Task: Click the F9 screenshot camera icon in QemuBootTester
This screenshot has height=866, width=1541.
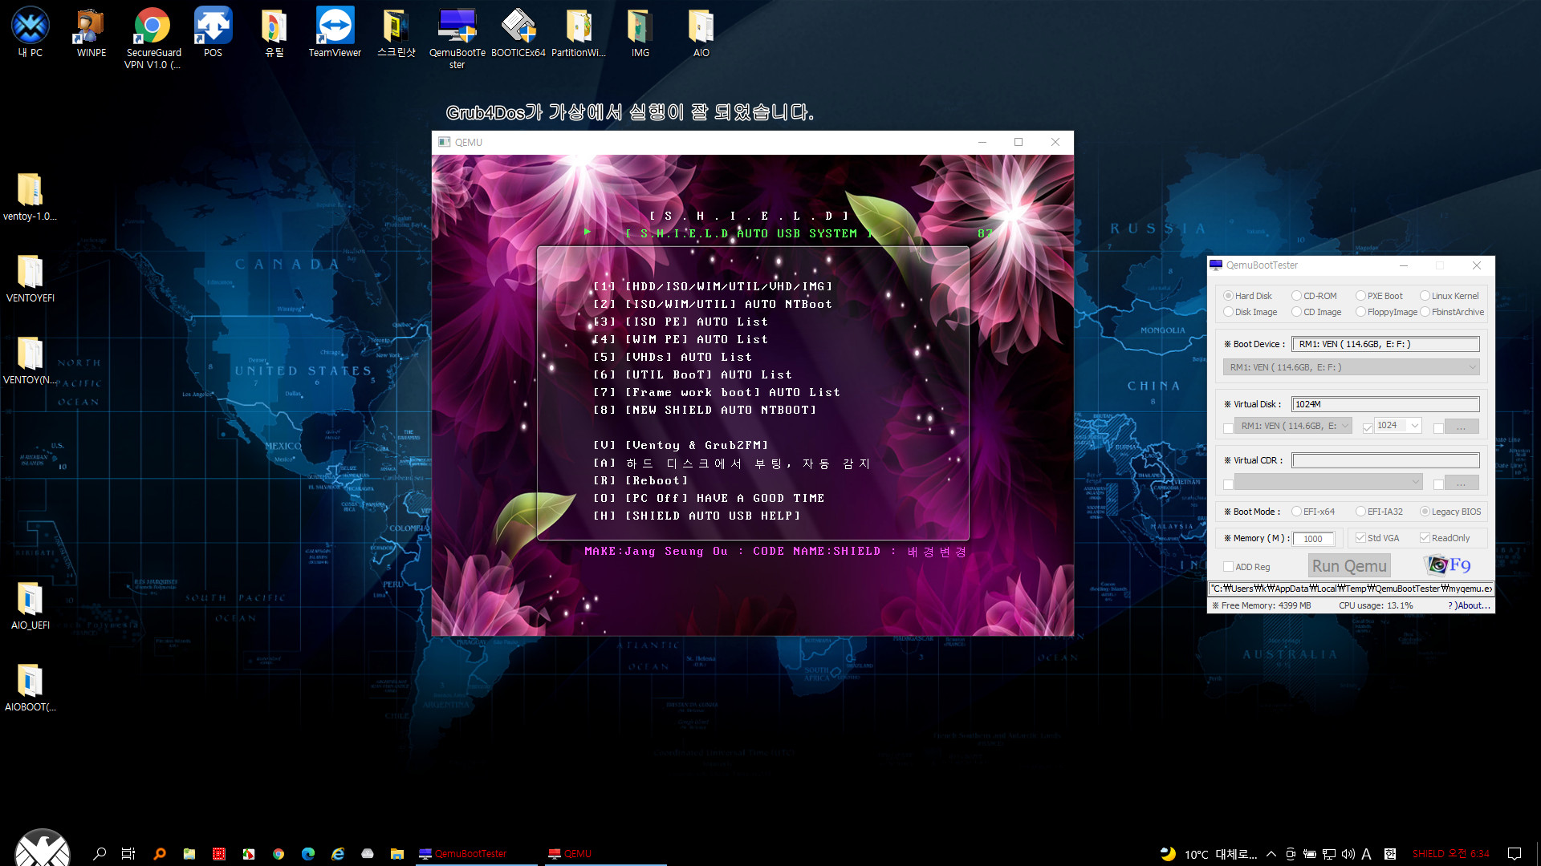Action: [1448, 565]
